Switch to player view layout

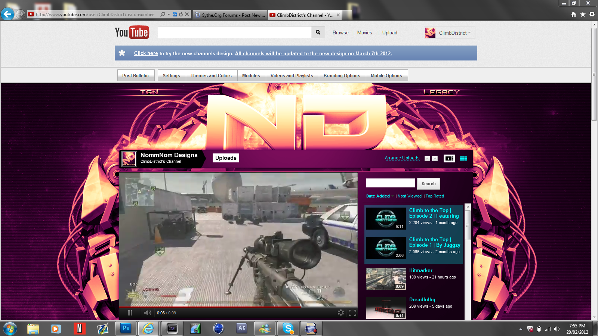[449, 158]
